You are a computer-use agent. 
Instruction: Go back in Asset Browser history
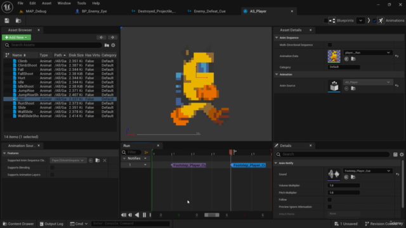point(101,37)
